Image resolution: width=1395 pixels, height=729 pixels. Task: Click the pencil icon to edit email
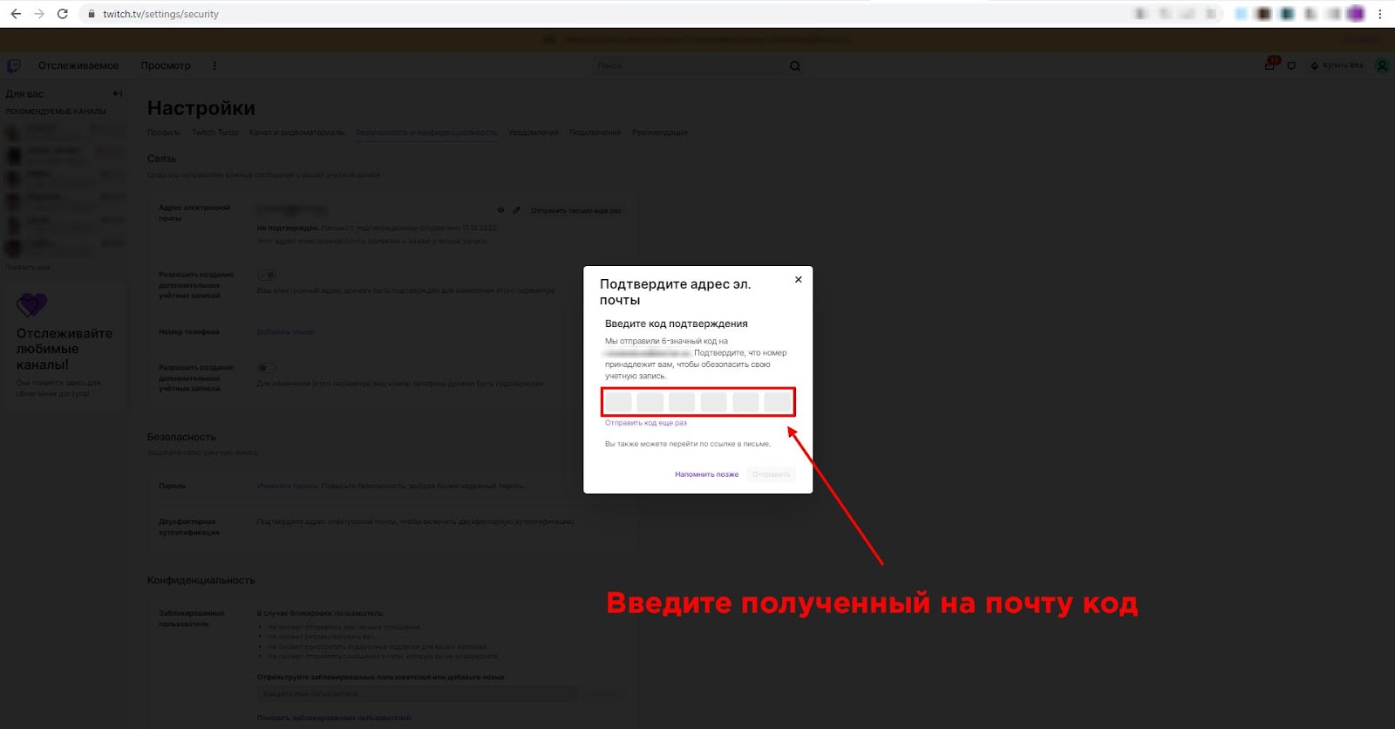coord(516,210)
